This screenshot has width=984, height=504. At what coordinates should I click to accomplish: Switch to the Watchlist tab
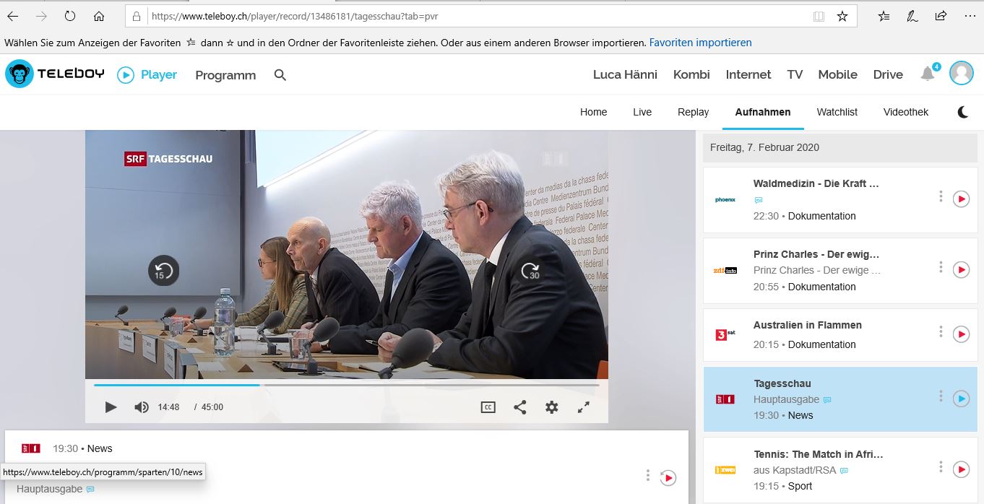pos(837,112)
